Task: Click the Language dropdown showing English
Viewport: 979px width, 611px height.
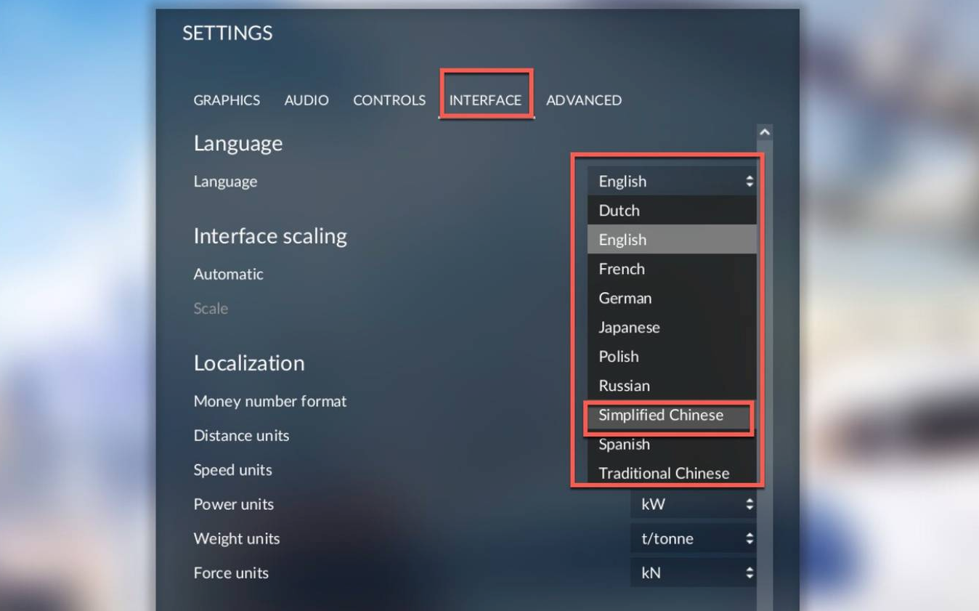Action: point(672,181)
